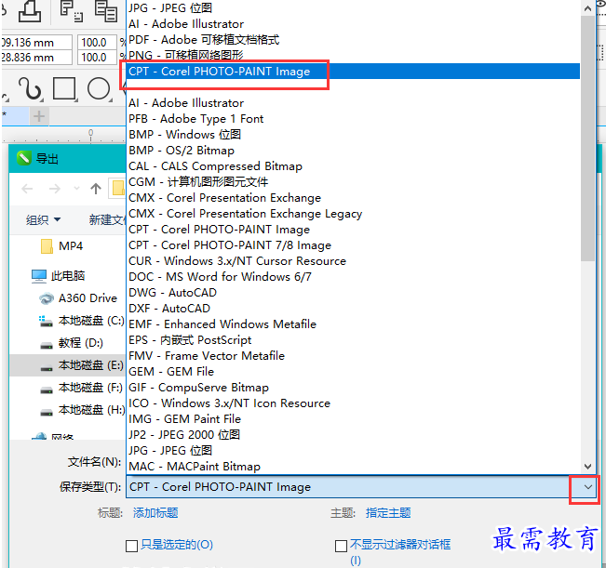Click the print icon in toolbar
The image size is (606, 568).
pos(30,10)
